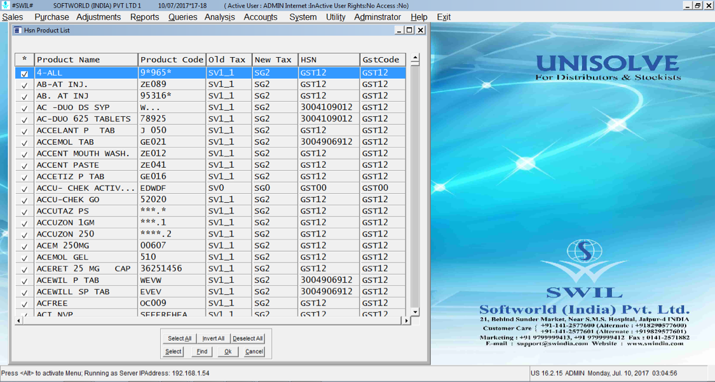This screenshot has height=382, width=715.
Task: Open the Analysis menu
Action: [220, 17]
